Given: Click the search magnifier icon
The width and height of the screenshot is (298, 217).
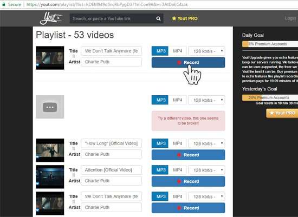Looking at the screenshot, I should [158, 18].
